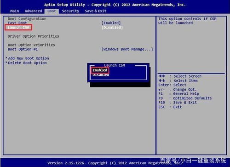
Task: Select the Boot tab
Action: (x=52, y=11)
